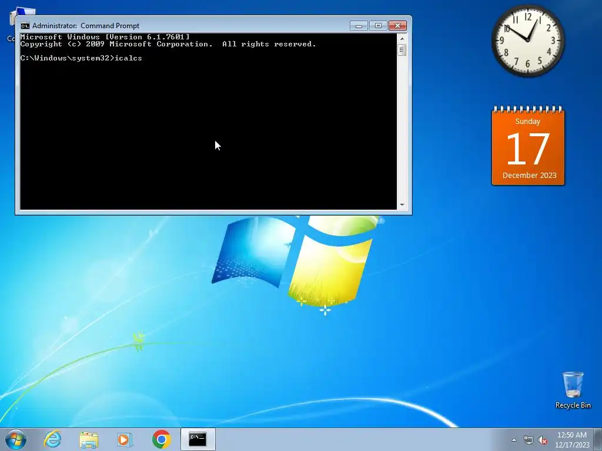Open the network status tray icon

click(x=529, y=440)
